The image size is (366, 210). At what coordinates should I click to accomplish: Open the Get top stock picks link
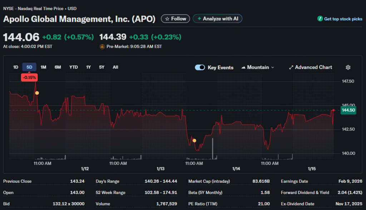(x=343, y=19)
